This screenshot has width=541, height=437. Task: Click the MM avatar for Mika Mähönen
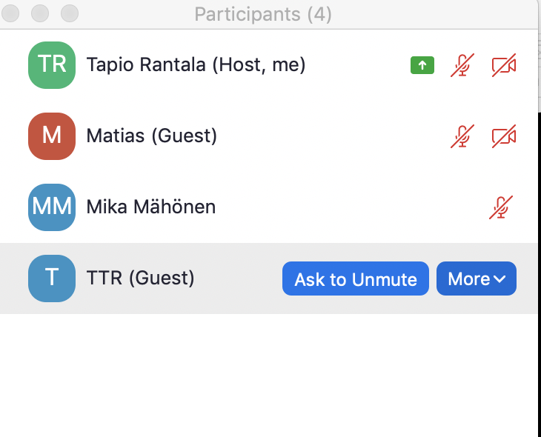[52, 207]
